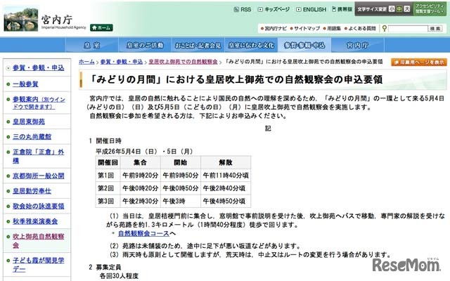Go to the ホーム green button

(x=101, y=28)
